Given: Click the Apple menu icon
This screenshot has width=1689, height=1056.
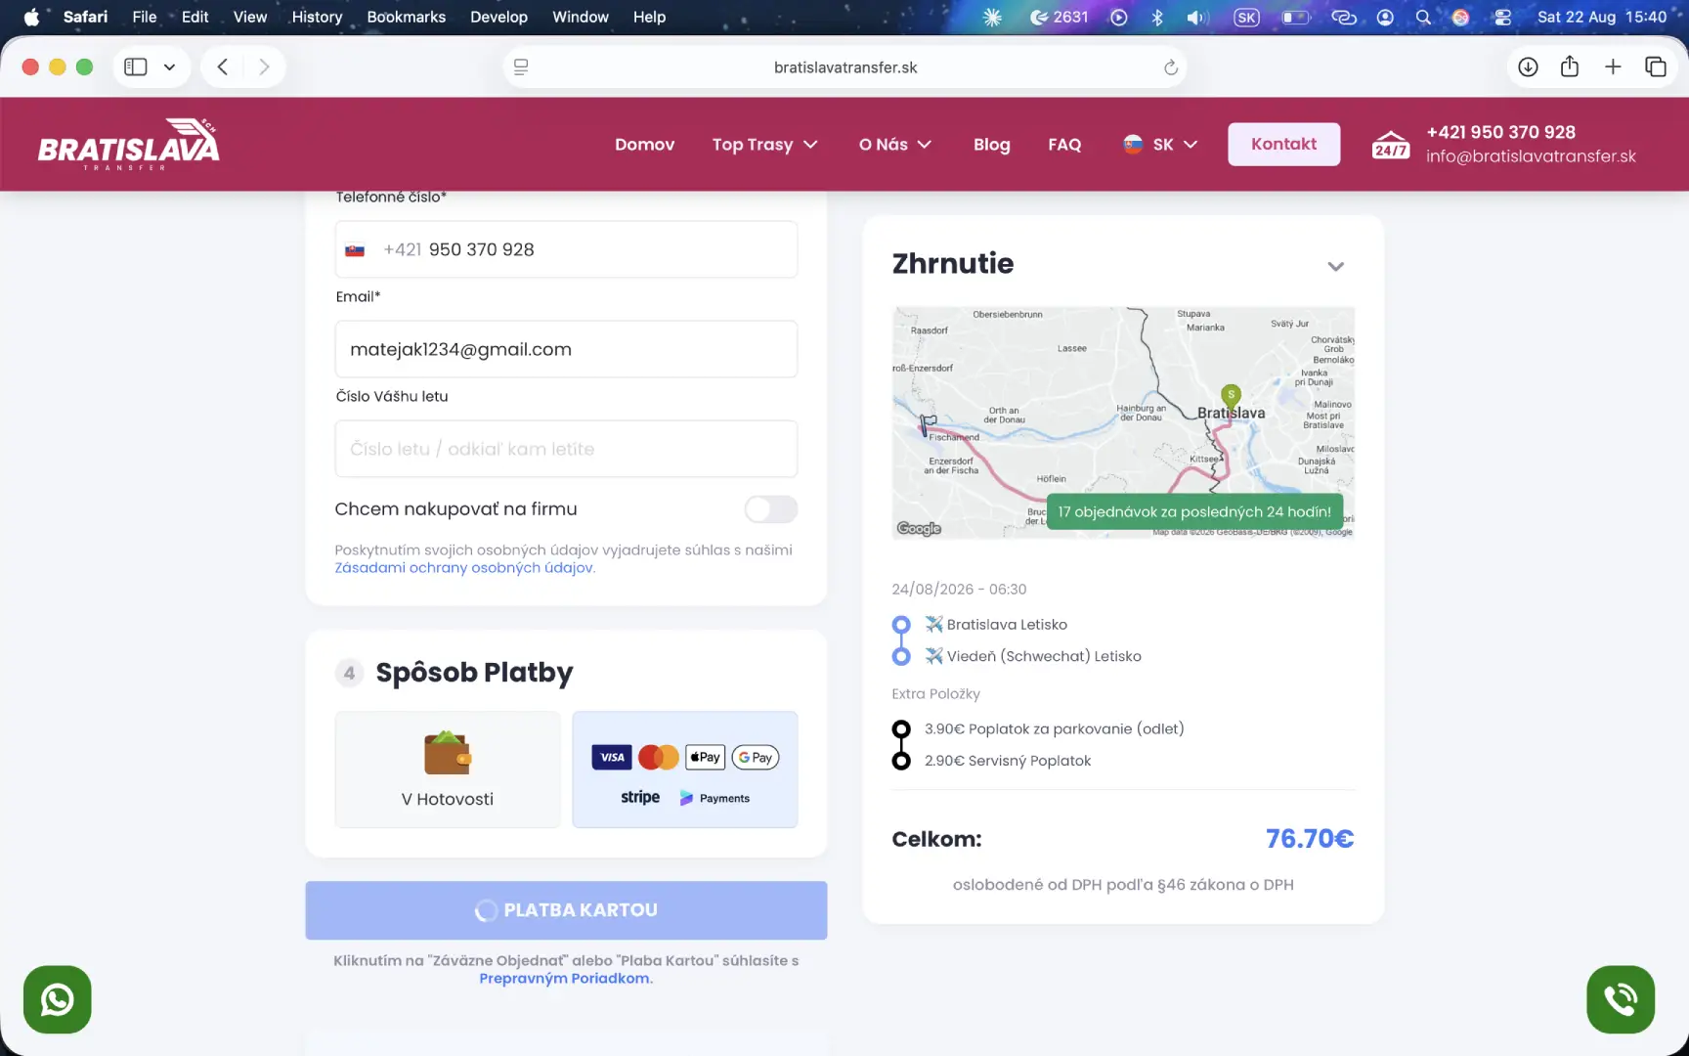Looking at the screenshot, I should [31, 17].
